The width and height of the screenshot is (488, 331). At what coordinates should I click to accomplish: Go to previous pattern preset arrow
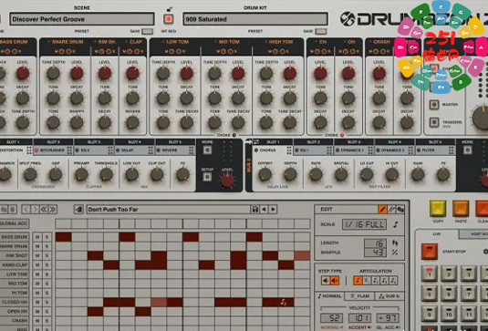[264, 210]
